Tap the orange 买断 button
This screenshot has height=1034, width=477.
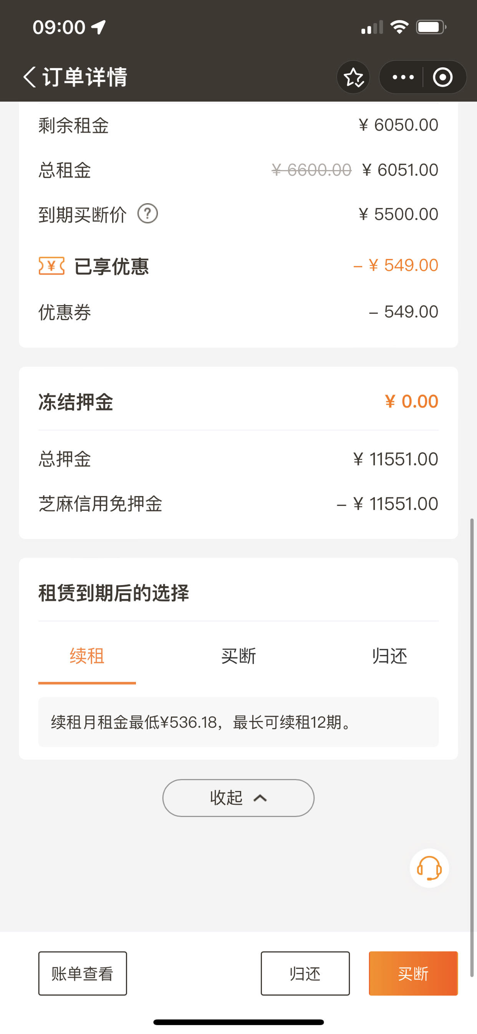[413, 973]
